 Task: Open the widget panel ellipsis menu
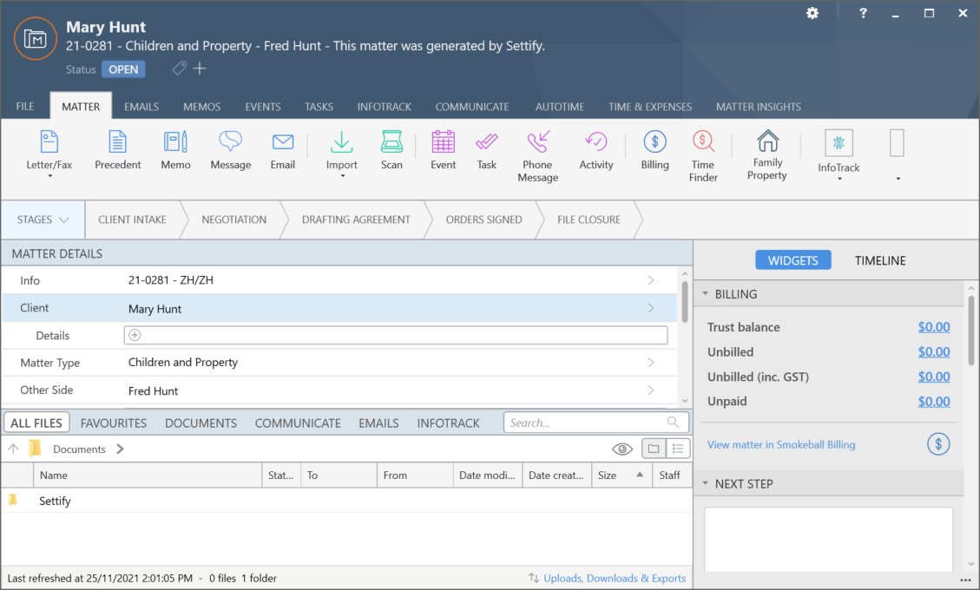point(965,580)
